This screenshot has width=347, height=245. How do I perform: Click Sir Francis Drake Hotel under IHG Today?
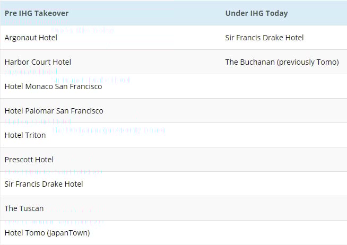click(x=264, y=38)
